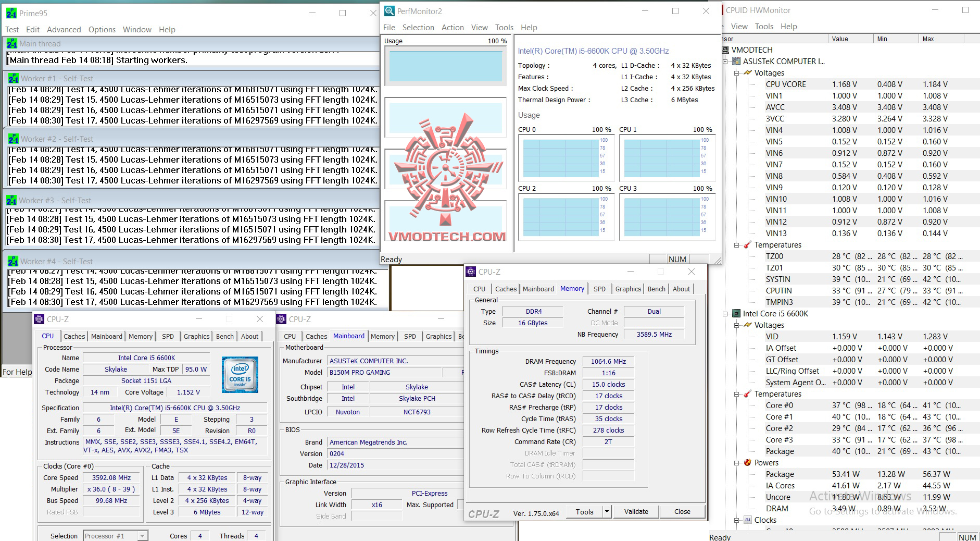Screen dimensions: 980x541
Task: Click the Intel Core i5 inside logo
Action: click(x=240, y=374)
